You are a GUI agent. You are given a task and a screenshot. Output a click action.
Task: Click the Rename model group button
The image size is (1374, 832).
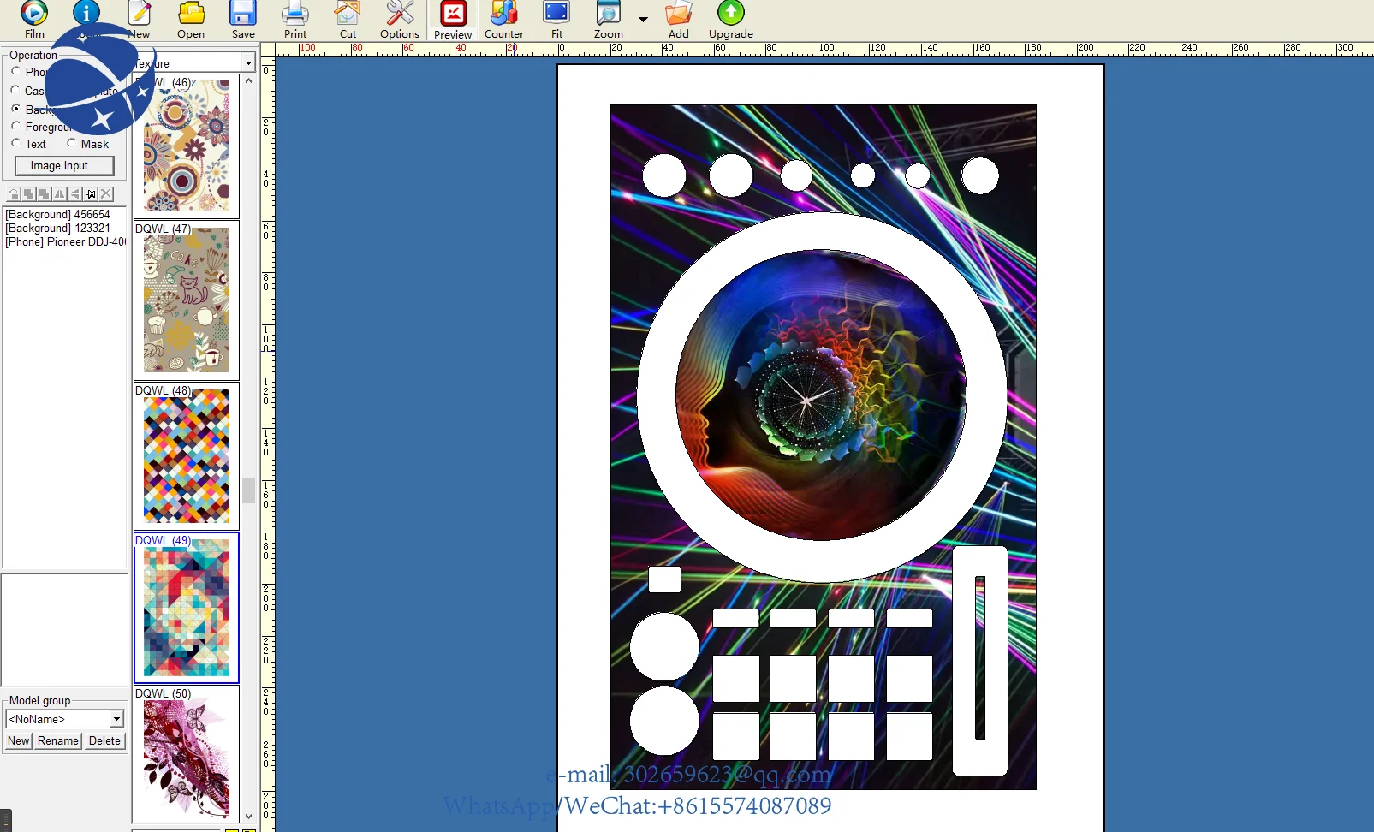pyautogui.click(x=58, y=740)
